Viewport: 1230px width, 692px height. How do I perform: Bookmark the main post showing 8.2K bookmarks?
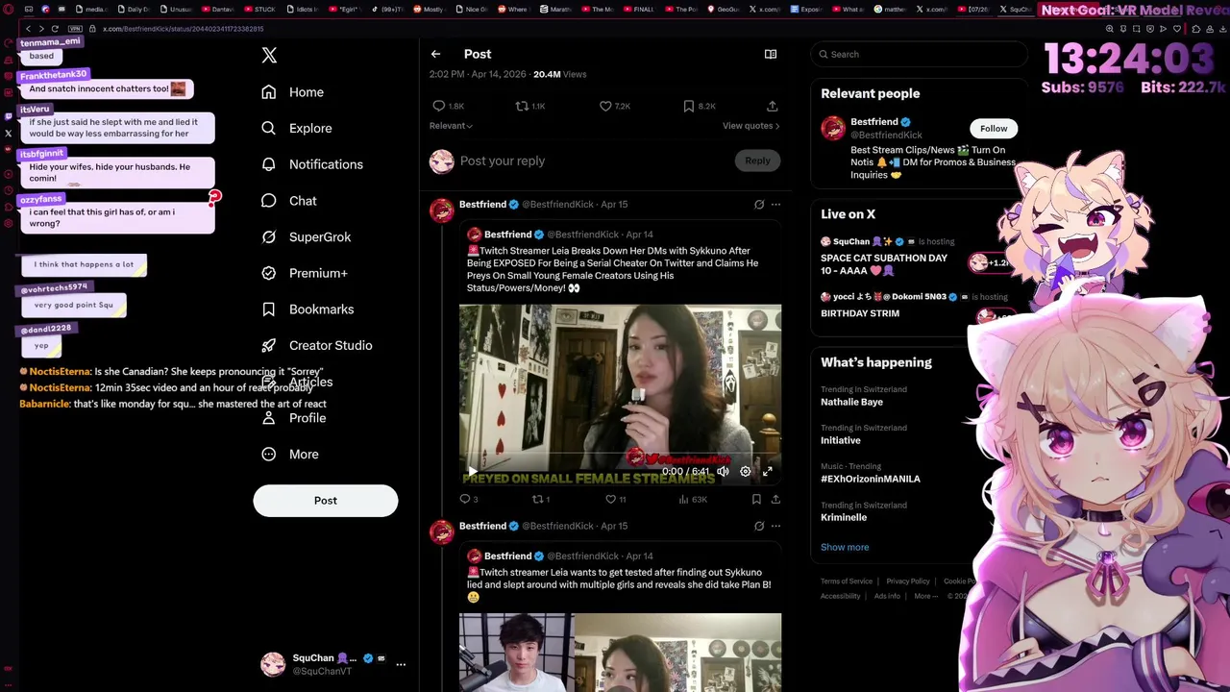click(x=689, y=106)
